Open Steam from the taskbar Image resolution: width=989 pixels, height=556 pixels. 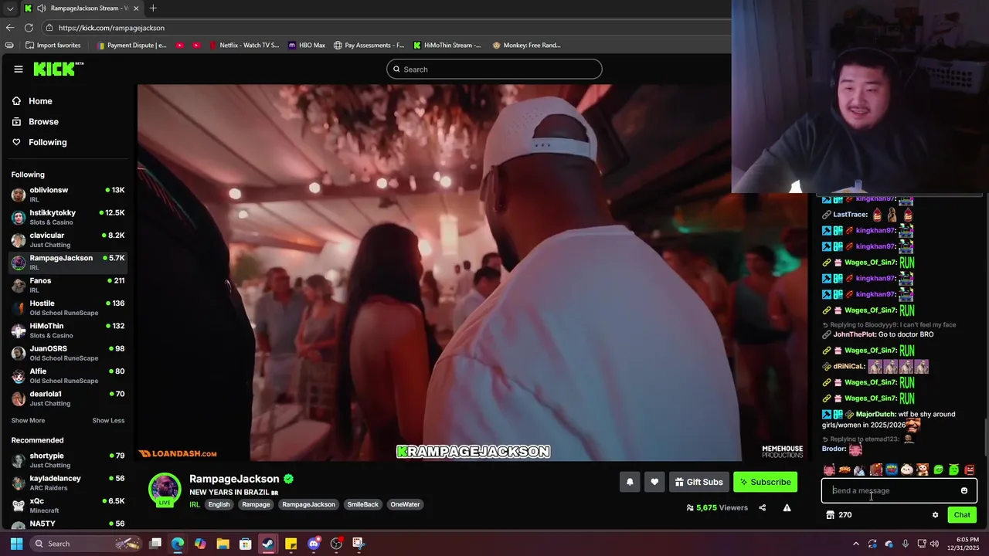point(268,544)
